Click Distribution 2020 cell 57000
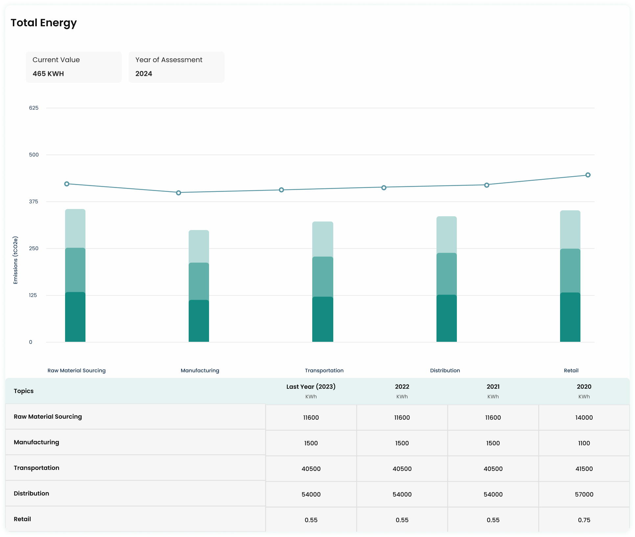Viewport: 635px width, 537px height. (584, 494)
